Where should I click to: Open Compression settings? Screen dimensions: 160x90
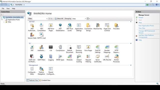60,48
